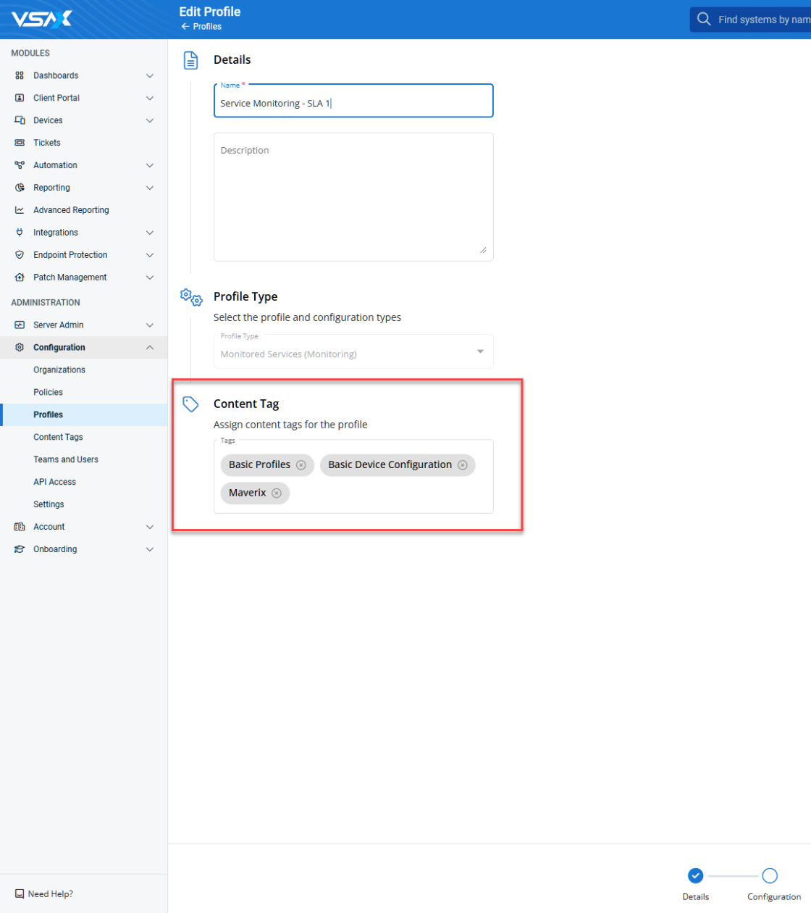Expand the Dashboards menu

click(x=149, y=75)
